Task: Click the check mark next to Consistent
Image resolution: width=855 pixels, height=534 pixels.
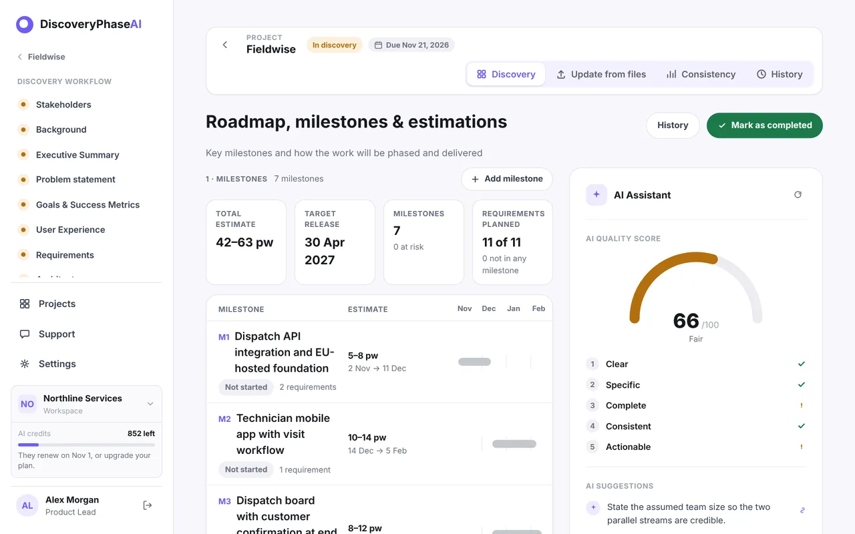Action: (802, 426)
